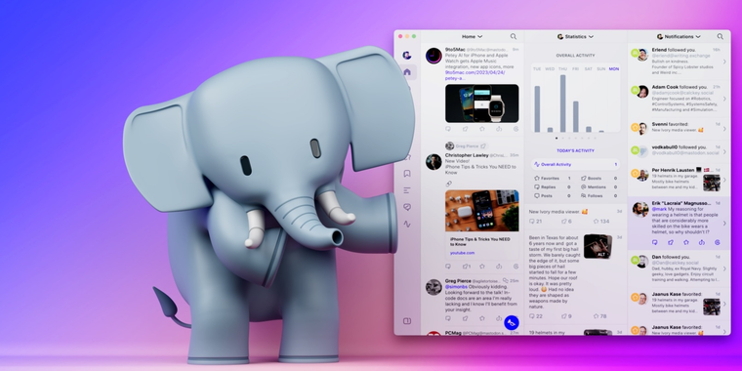Click search icon in Home column
Screen dimensions: 742x371
514,36
